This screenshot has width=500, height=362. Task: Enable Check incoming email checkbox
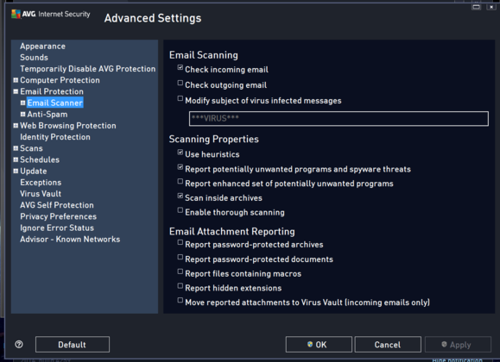(180, 67)
